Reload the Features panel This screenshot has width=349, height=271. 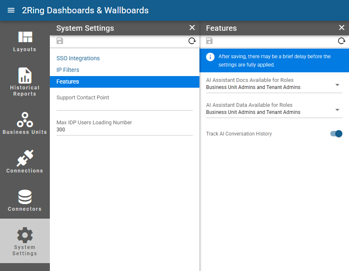pos(342,41)
